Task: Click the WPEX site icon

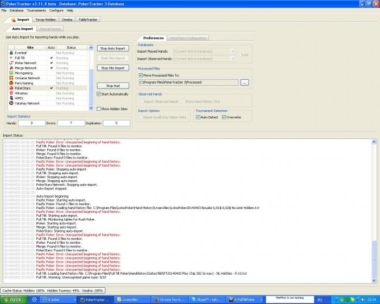Action: pos(11,98)
